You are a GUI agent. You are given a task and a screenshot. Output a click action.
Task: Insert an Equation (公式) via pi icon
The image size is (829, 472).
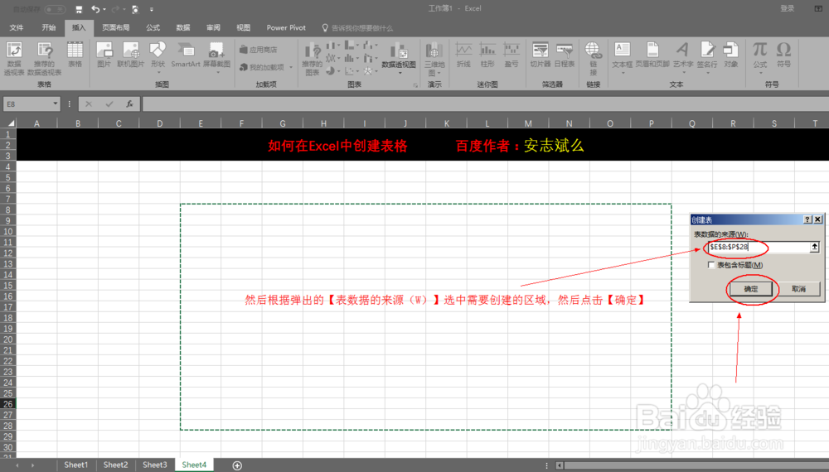(x=760, y=56)
